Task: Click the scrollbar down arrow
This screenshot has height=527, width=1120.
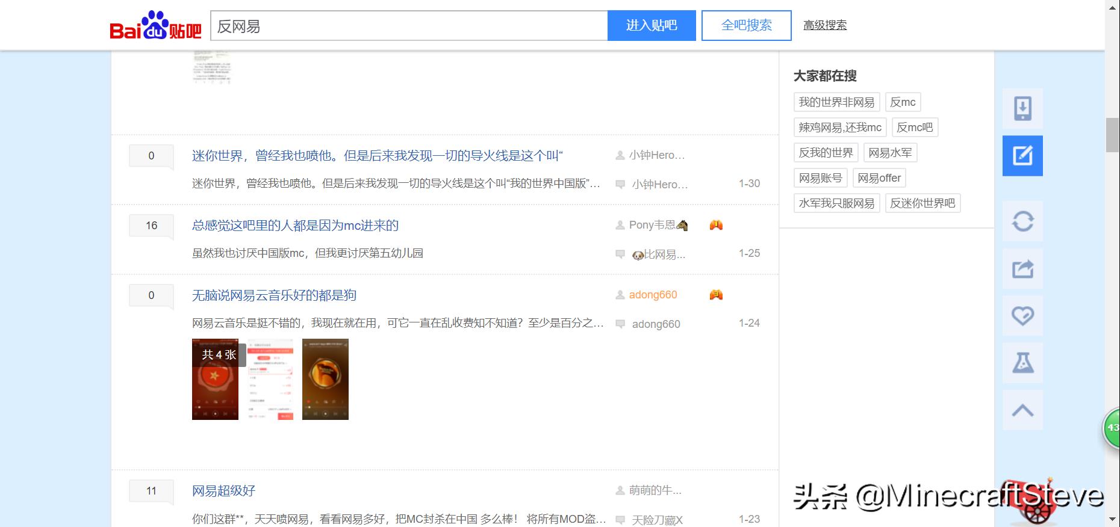Action: pos(1112,519)
